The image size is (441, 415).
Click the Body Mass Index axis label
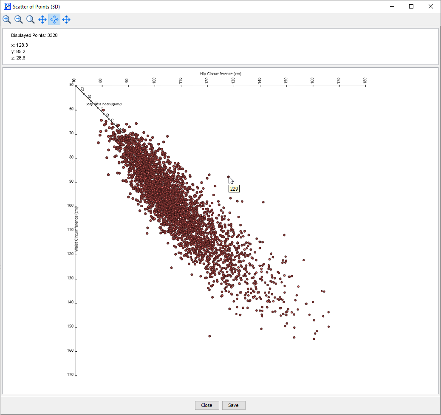(x=104, y=104)
